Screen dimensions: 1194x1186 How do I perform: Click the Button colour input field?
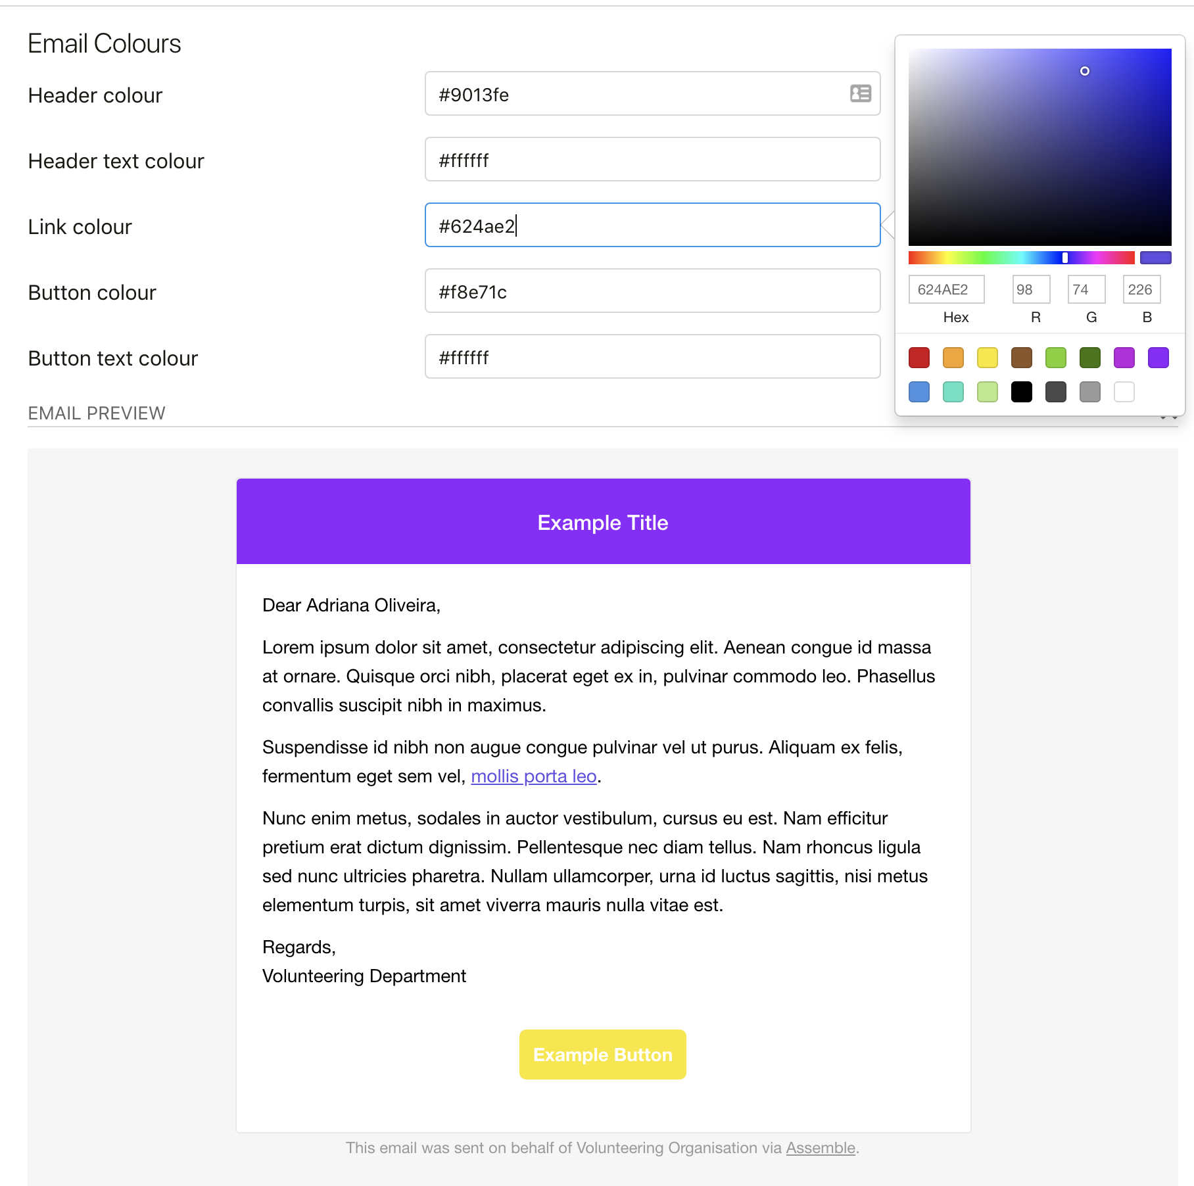pyautogui.click(x=653, y=291)
